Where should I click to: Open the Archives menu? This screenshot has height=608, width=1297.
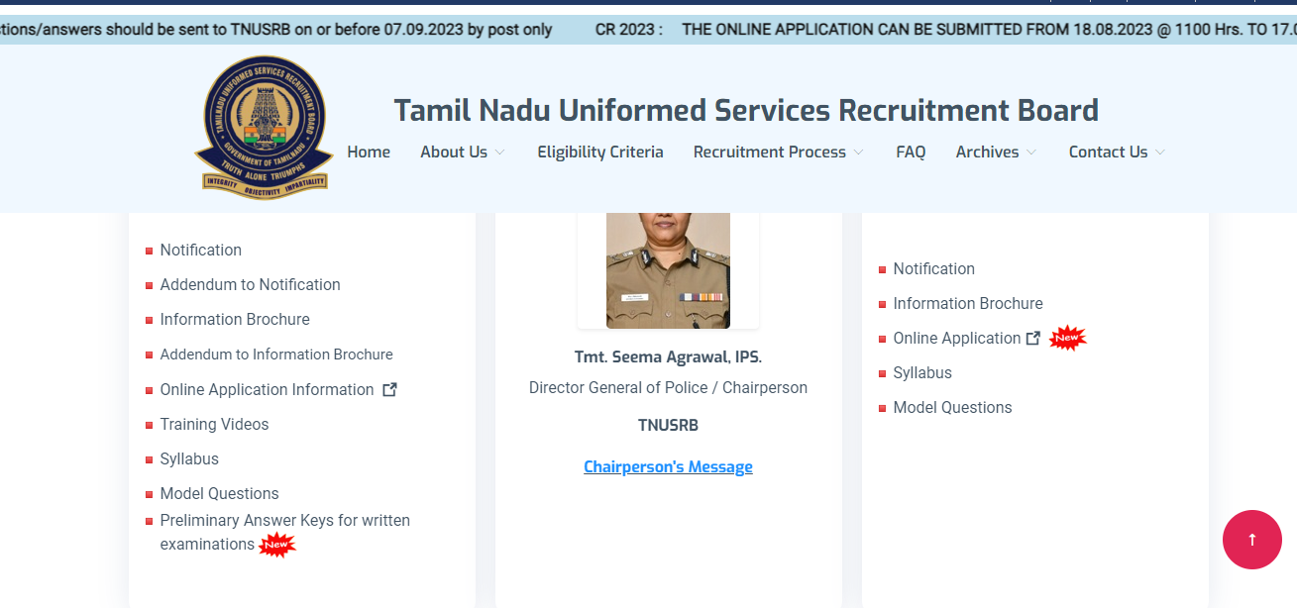coord(987,152)
